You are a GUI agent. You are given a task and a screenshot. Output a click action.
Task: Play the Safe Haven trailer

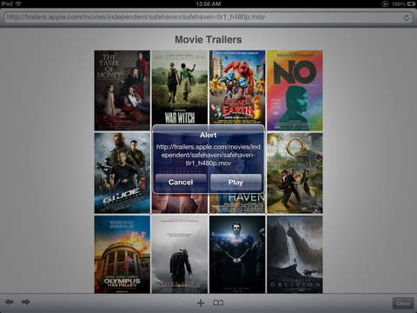[x=235, y=183]
